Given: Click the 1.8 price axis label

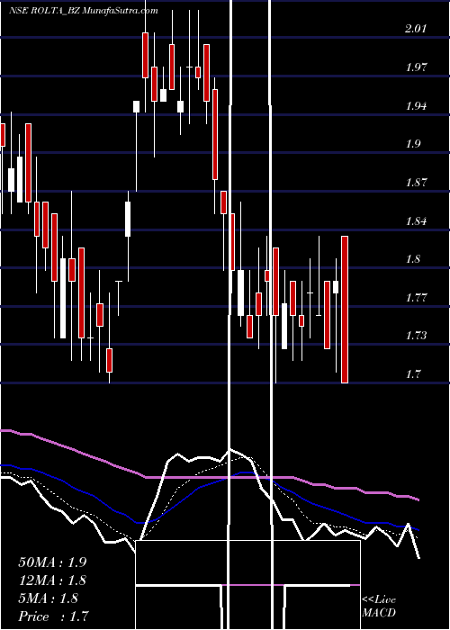Looking at the screenshot, I should 413,259.
